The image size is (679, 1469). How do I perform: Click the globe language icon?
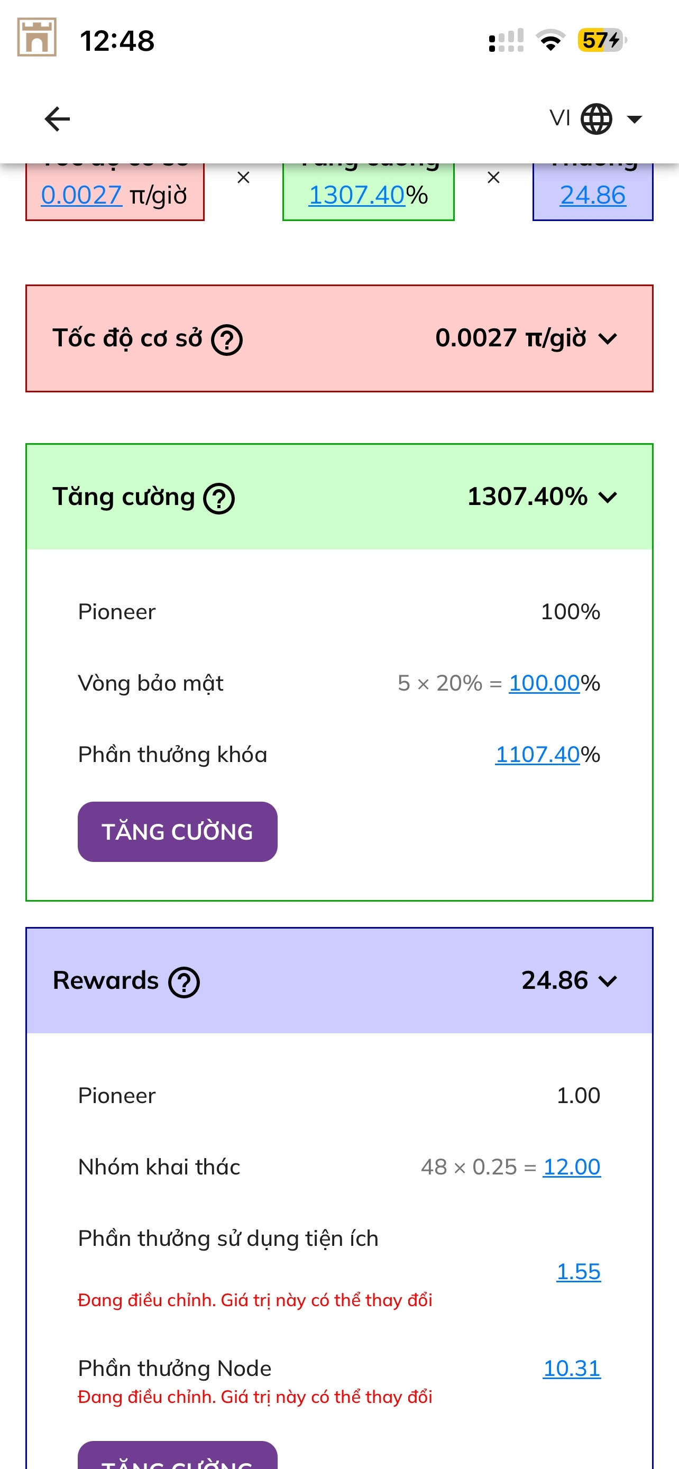[596, 119]
